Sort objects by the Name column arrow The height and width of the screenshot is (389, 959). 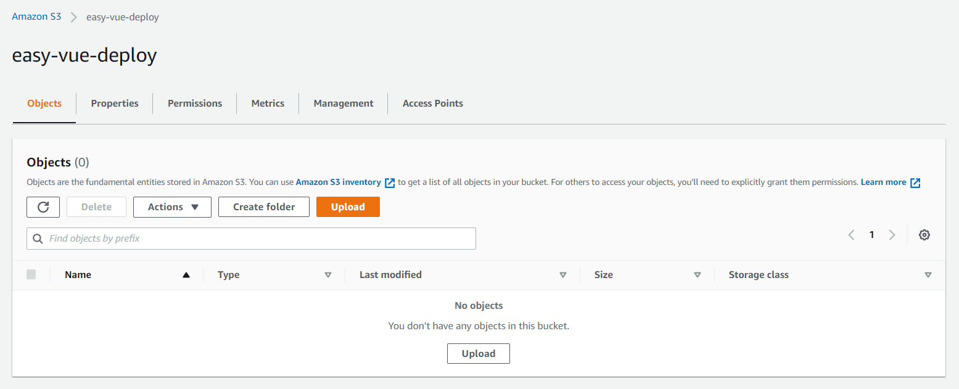click(186, 274)
